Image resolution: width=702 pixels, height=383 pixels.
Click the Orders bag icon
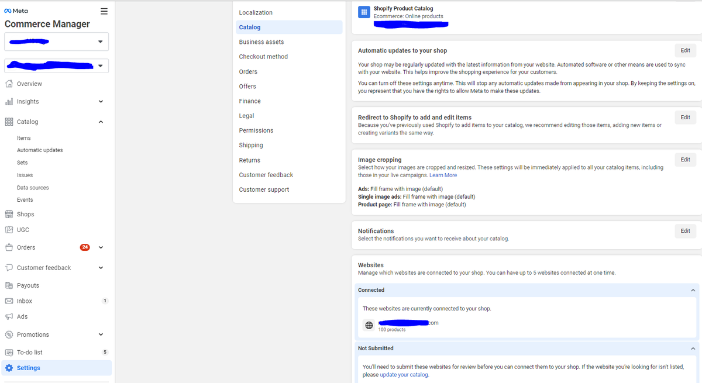9,247
